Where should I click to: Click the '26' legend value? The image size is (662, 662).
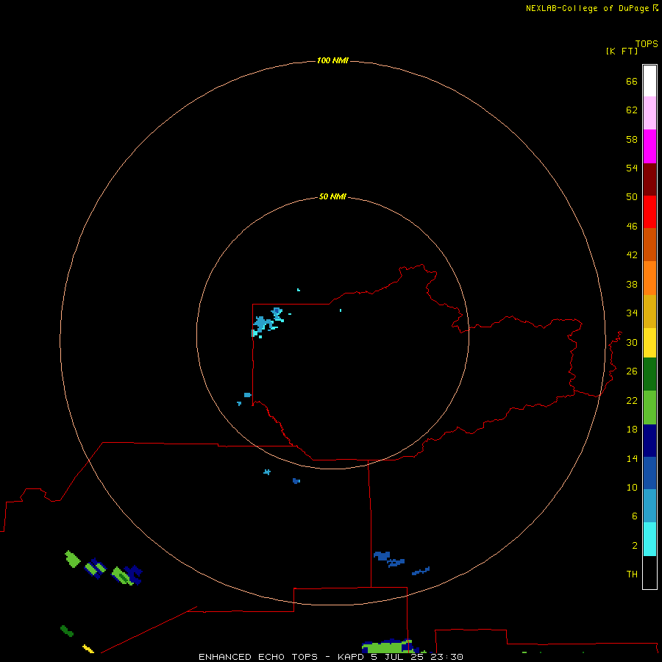632,371
